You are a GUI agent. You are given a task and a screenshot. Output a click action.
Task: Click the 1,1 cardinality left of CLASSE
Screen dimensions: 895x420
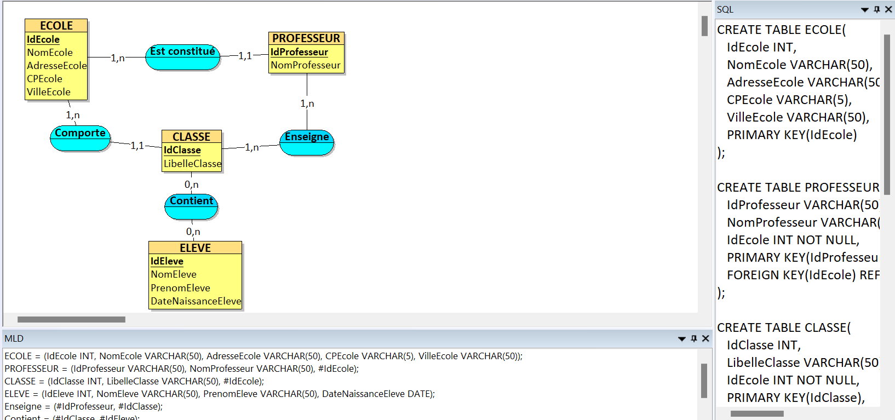tap(137, 146)
